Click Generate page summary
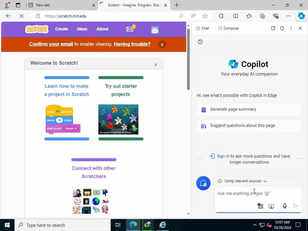The width and height of the screenshot is (308, 231). pos(249,109)
